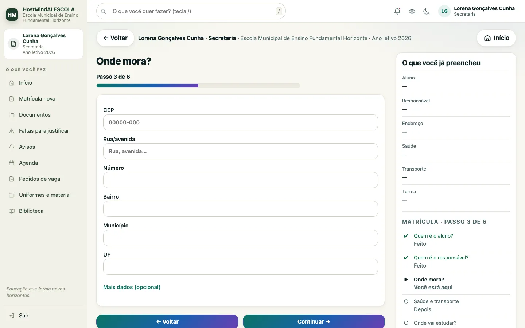Click the HM logo badge
The height and width of the screenshot is (328, 525).
pyautogui.click(x=12, y=15)
